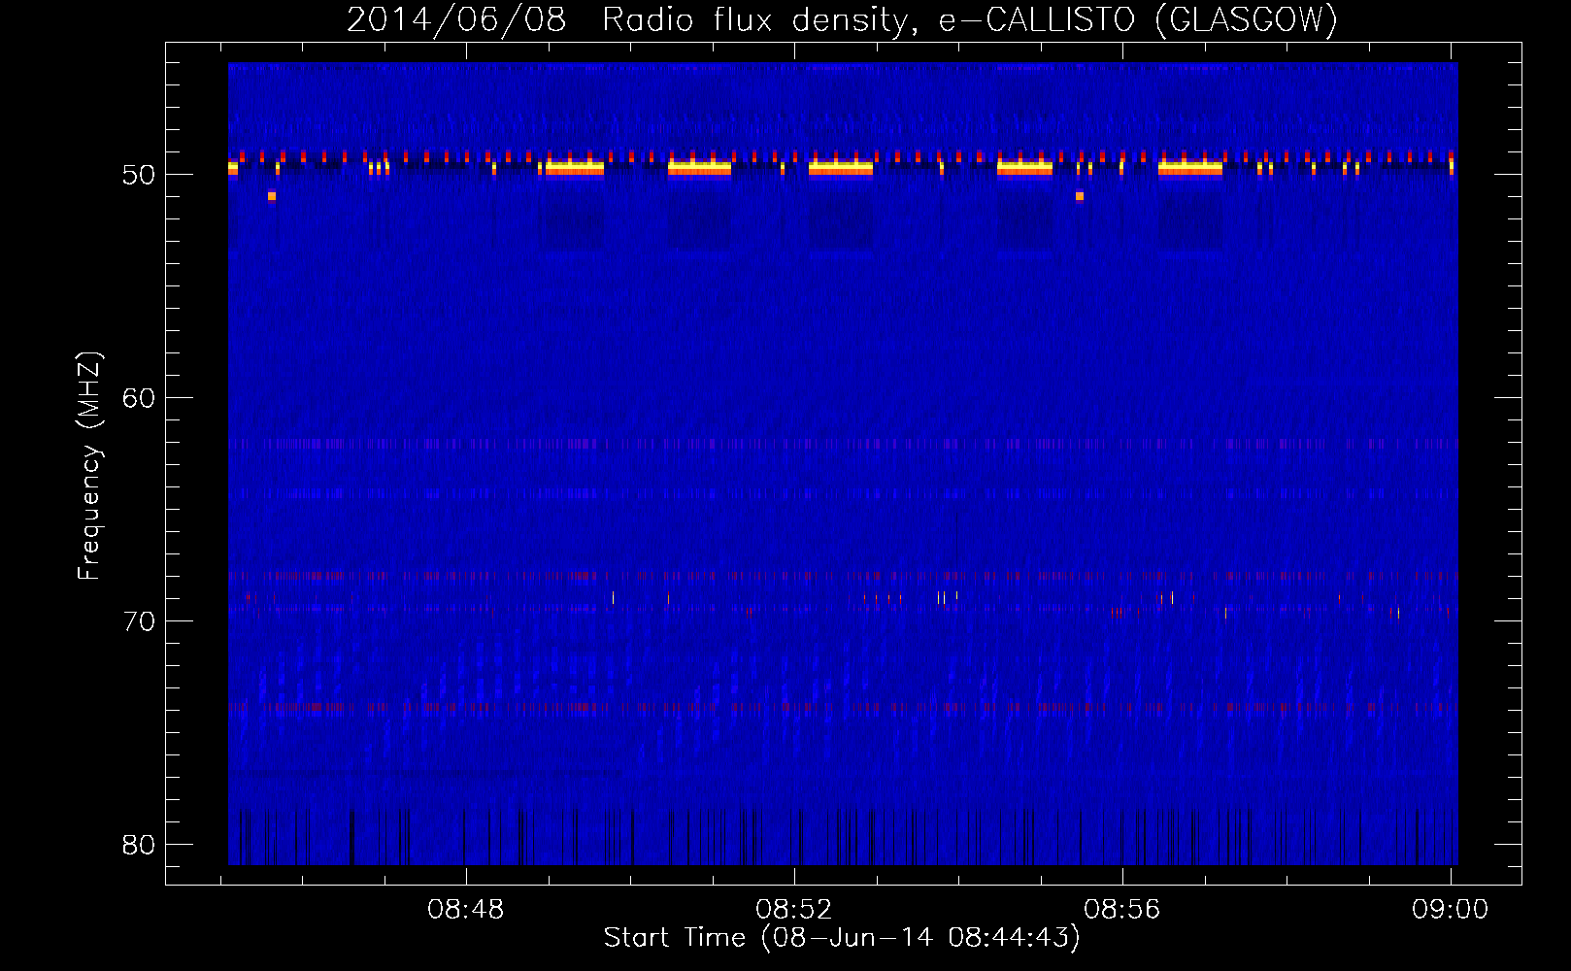Screen dimensions: 1571x971
Task: Click the 50 frequency tick label
Action: point(139,175)
